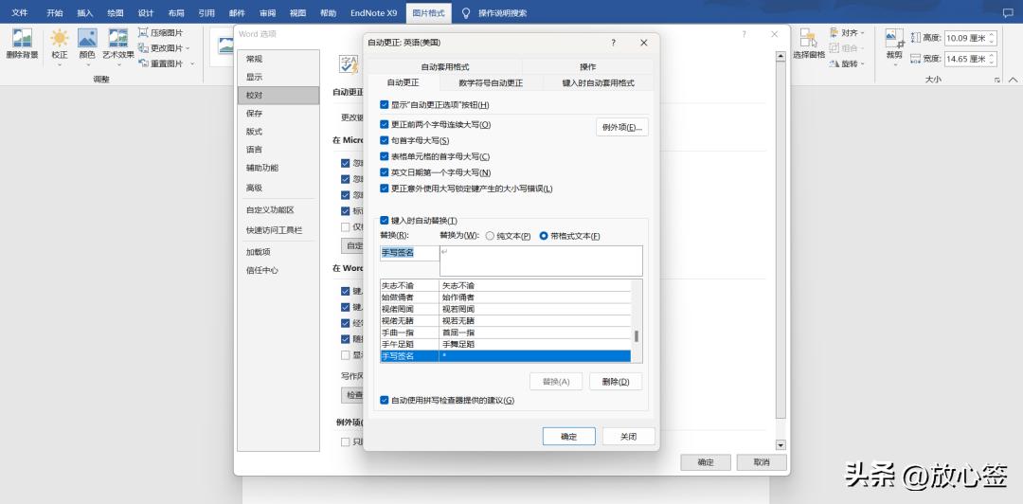Click 关闭 in the AutoCorrect dialog

tap(628, 437)
